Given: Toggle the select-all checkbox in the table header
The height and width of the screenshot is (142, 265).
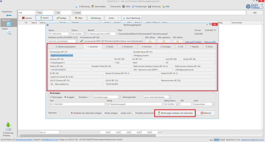Looking at the screenshot, I should (x=22, y=23).
